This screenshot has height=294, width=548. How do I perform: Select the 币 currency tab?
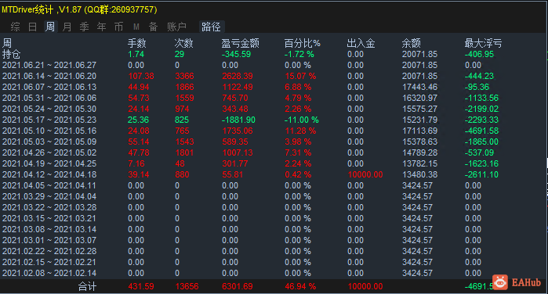coord(119,27)
